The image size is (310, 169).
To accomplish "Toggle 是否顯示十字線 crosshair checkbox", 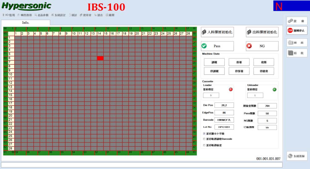I will [204, 134].
